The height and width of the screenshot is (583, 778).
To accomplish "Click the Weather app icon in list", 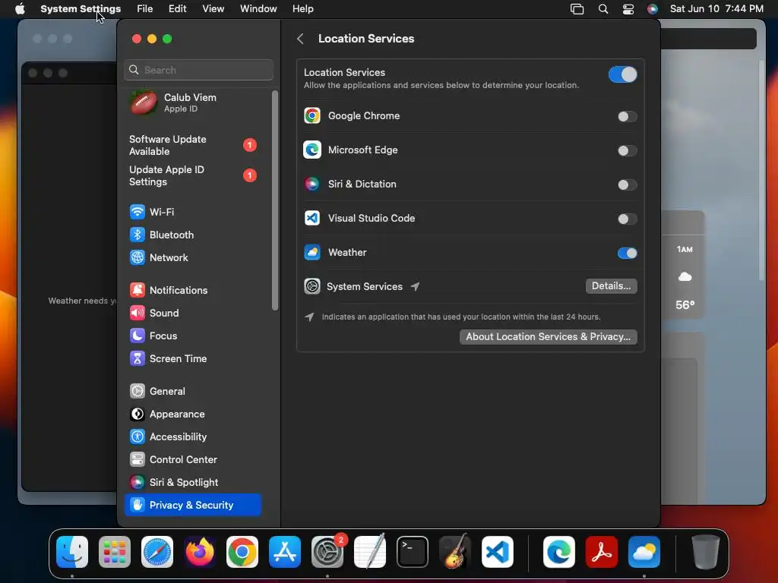I will [312, 252].
